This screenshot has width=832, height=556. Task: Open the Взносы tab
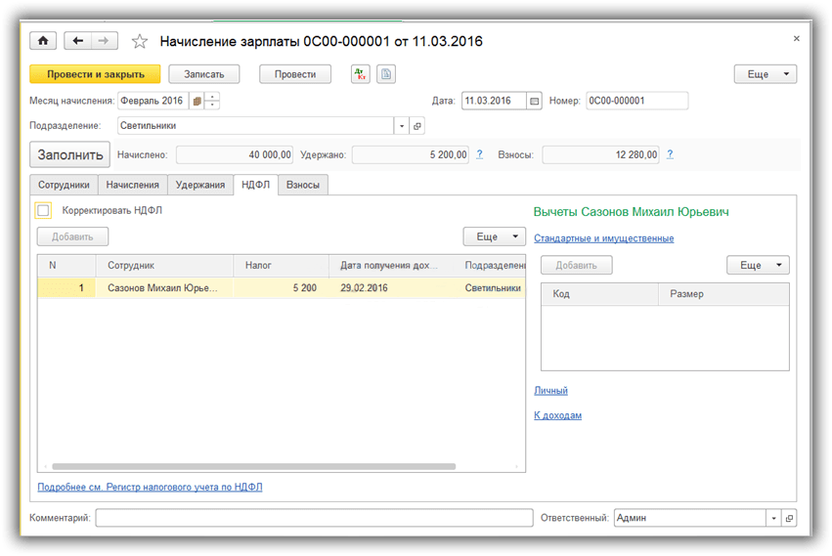(302, 185)
